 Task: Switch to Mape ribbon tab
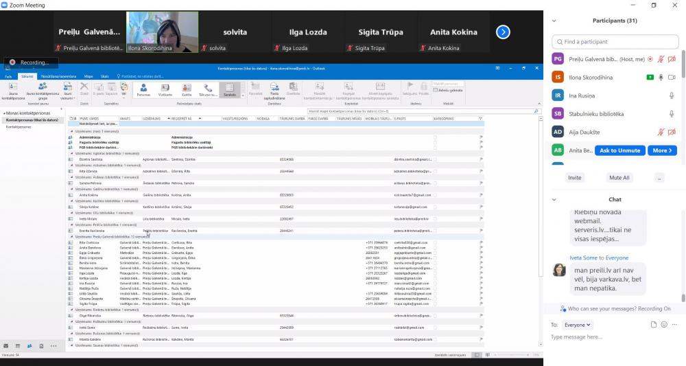click(x=88, y=76)
